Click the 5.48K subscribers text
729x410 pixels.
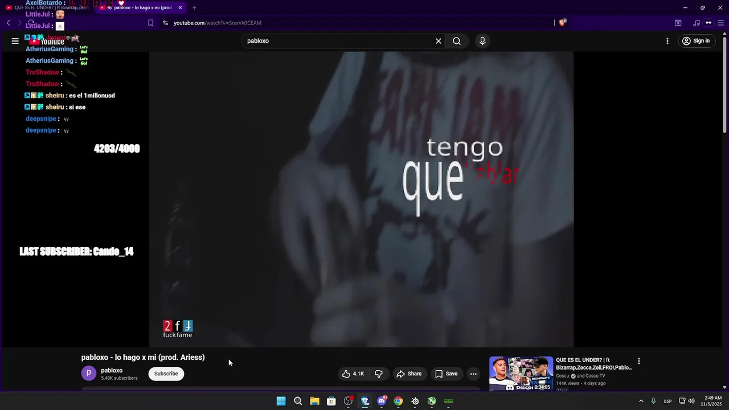point(119,378)
